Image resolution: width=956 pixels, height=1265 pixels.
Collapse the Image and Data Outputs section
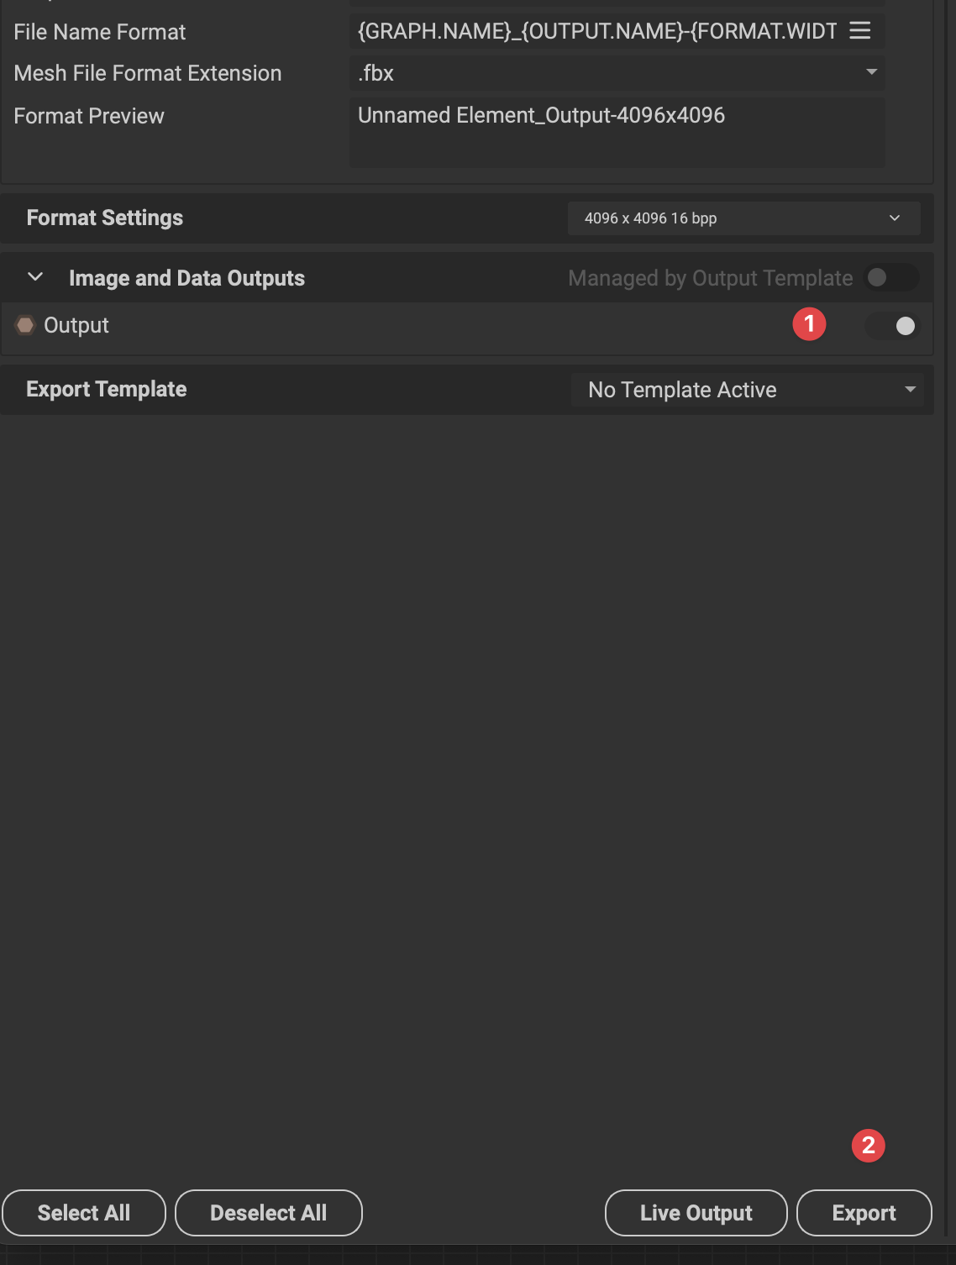pos(35,277)
